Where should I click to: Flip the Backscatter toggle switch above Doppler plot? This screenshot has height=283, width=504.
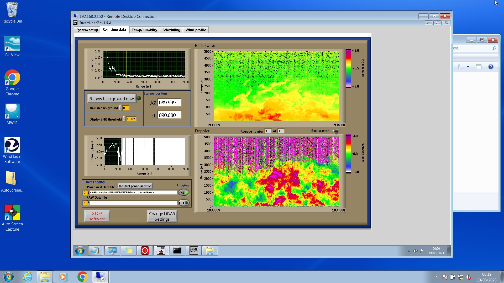coord(335,131)
